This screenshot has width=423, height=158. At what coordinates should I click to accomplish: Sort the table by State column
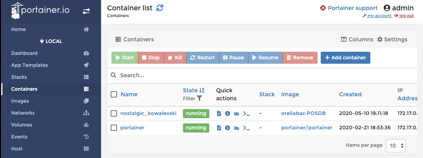point(194,90)
